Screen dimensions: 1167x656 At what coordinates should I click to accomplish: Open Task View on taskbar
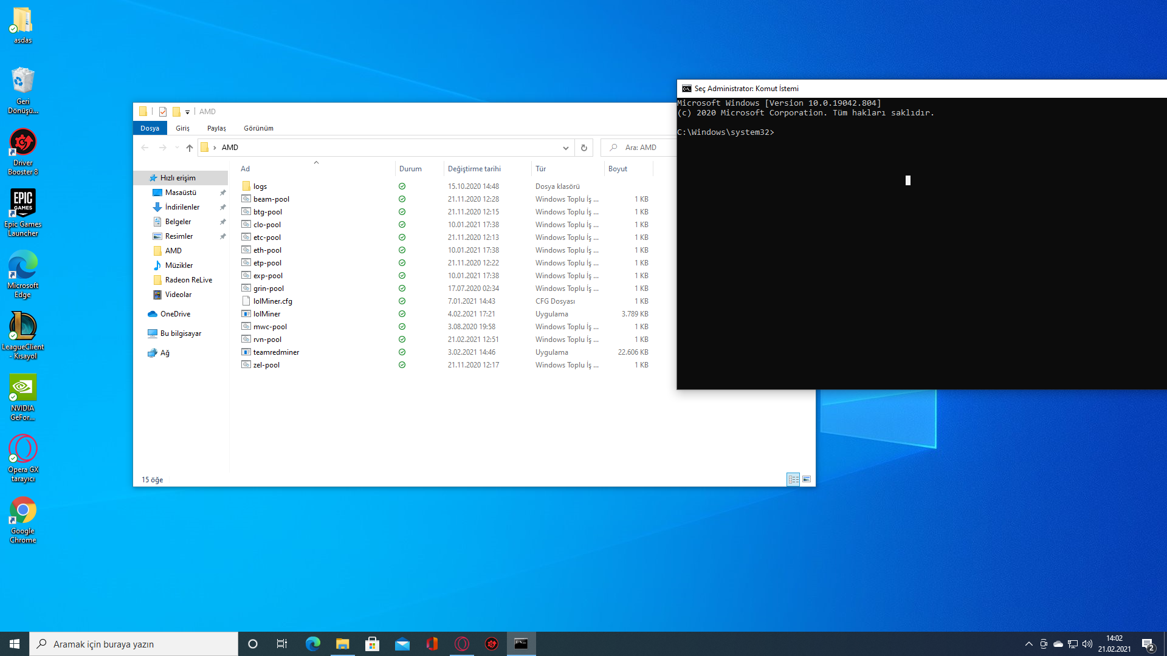[282, 644]
